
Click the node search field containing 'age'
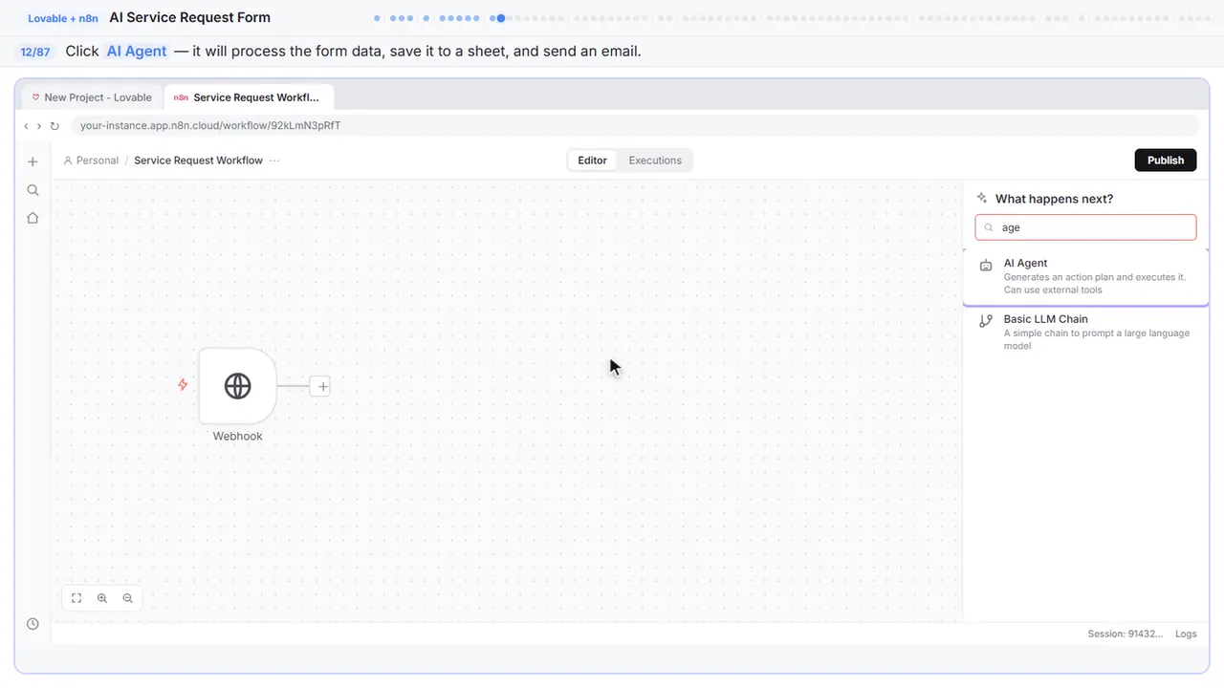click(x=1085, y=227)
